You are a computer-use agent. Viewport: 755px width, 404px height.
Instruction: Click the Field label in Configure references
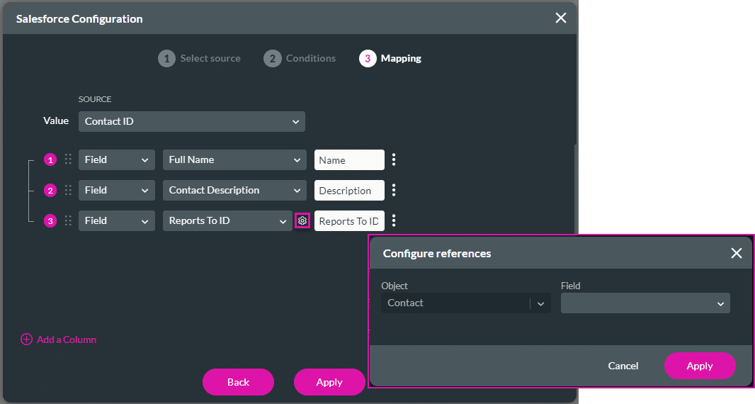point(571,286)
